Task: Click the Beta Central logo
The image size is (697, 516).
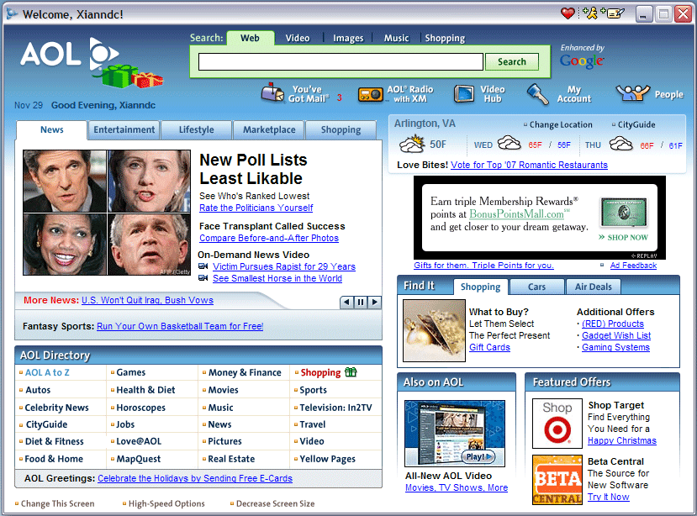Action: point(557,480)
